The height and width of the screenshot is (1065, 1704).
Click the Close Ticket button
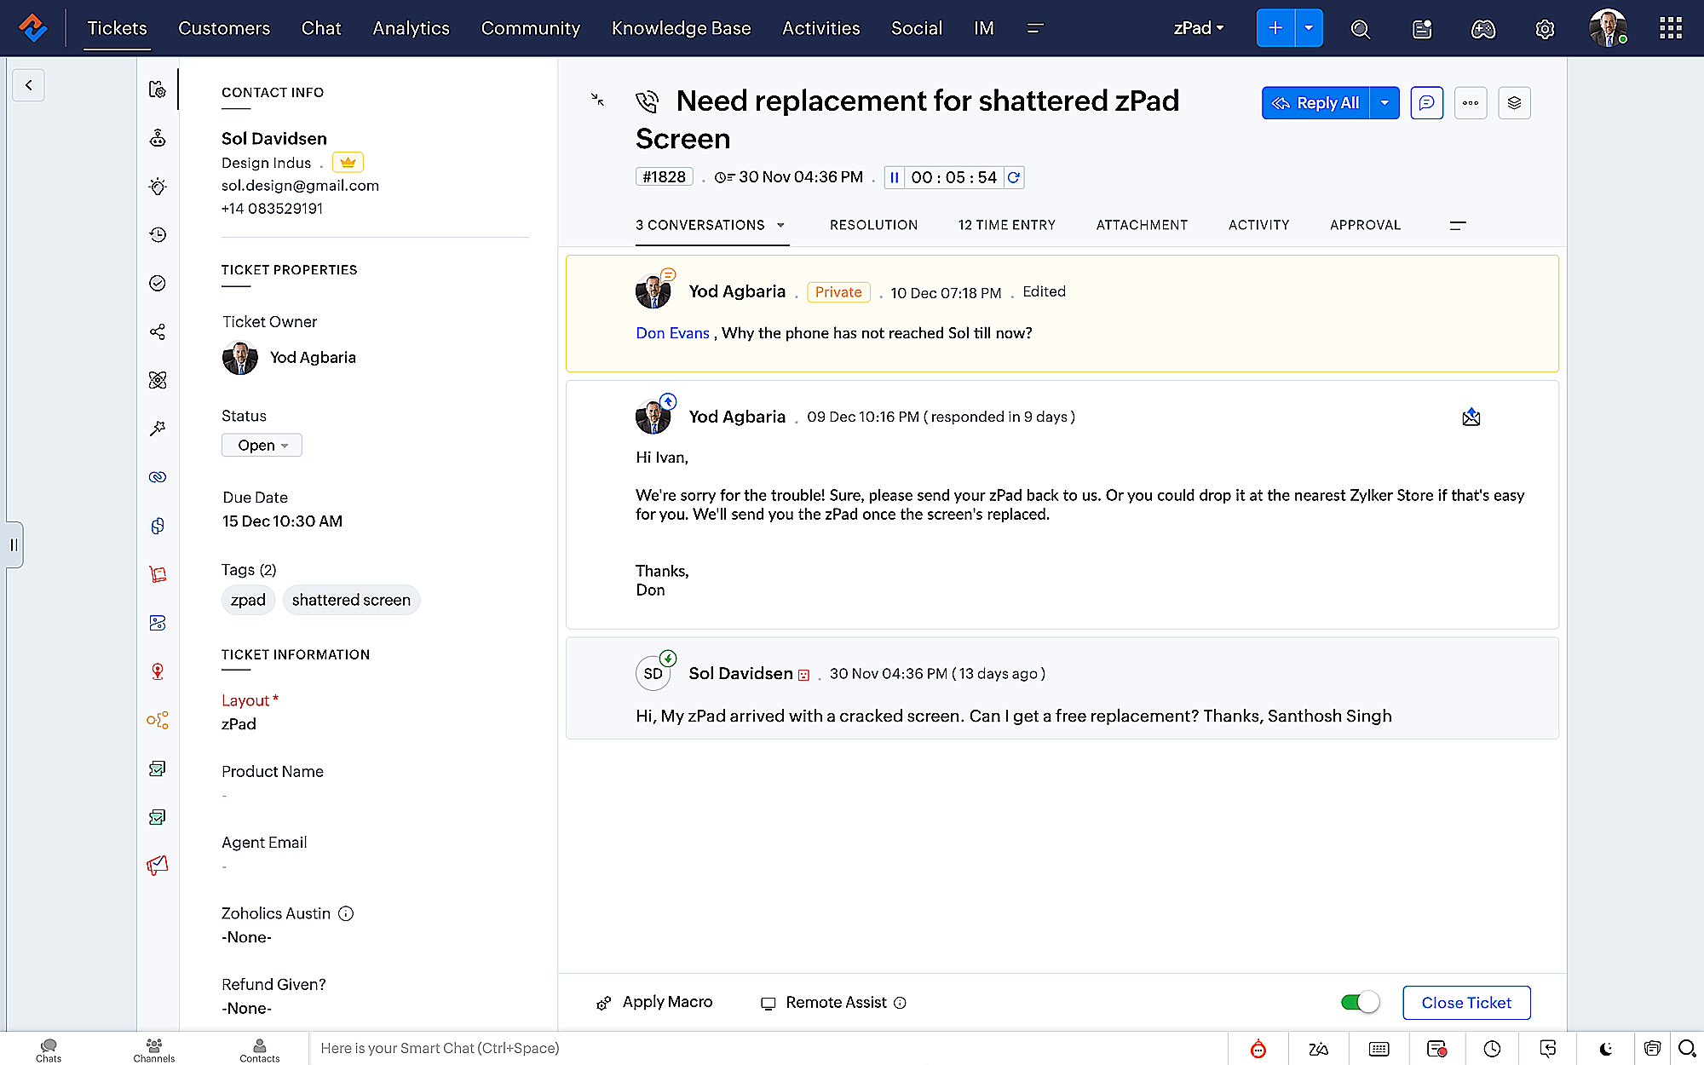1465,1003
